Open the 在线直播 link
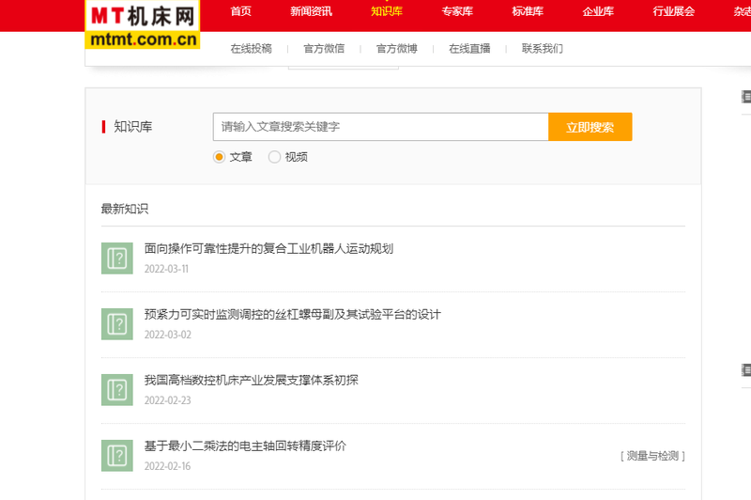This screenshot has height=500, width=751. 469,49
